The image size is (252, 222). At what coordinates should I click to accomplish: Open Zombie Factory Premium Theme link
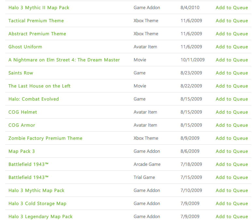45,138
